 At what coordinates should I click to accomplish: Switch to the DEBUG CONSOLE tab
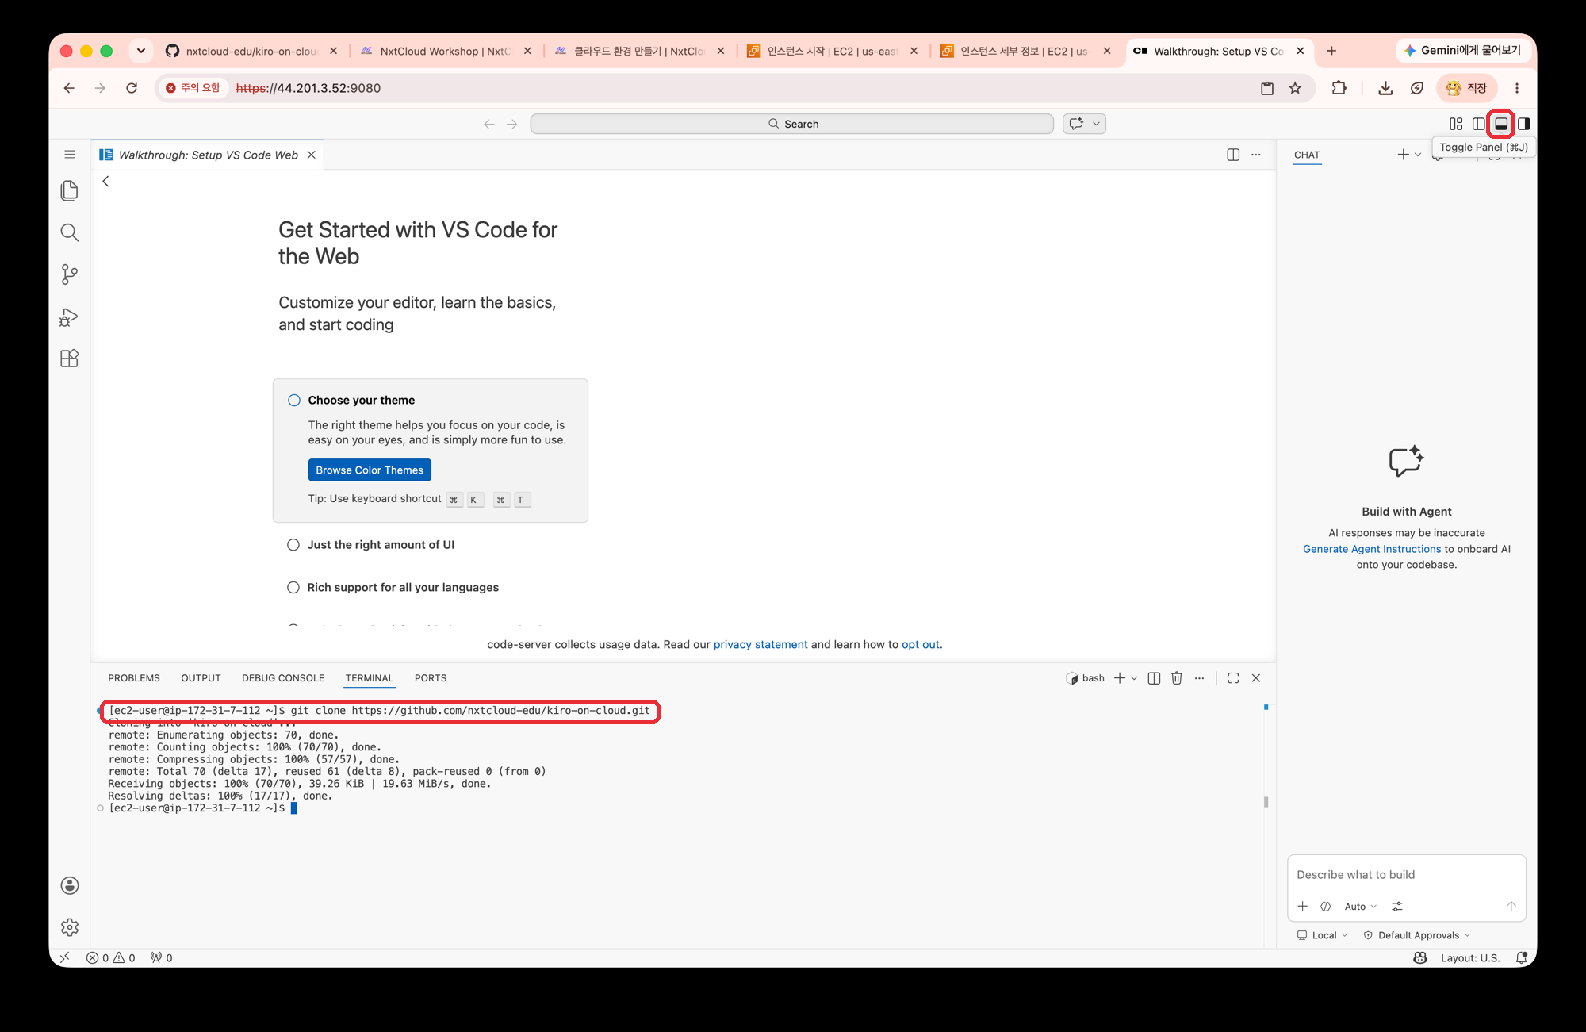pyautogui.click(x=283, y=678)
